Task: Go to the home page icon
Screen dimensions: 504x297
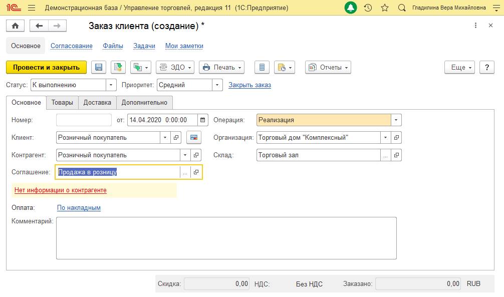Action: click(x=15, y=26)
